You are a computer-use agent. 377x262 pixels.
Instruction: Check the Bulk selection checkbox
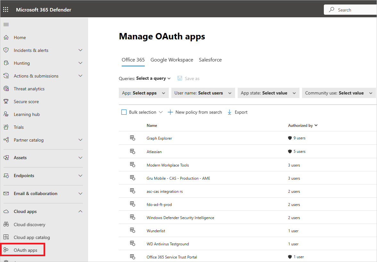(124, 112)
